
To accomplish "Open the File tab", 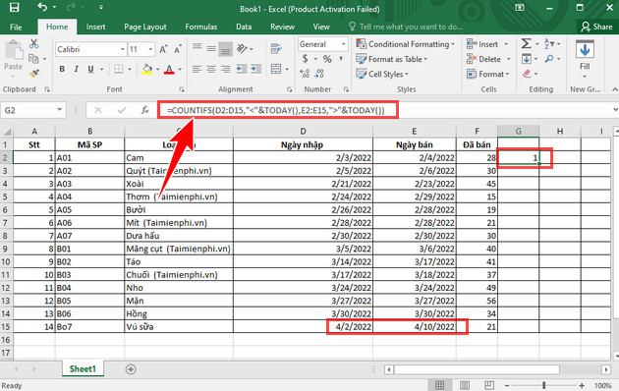I will pos(16,27).
